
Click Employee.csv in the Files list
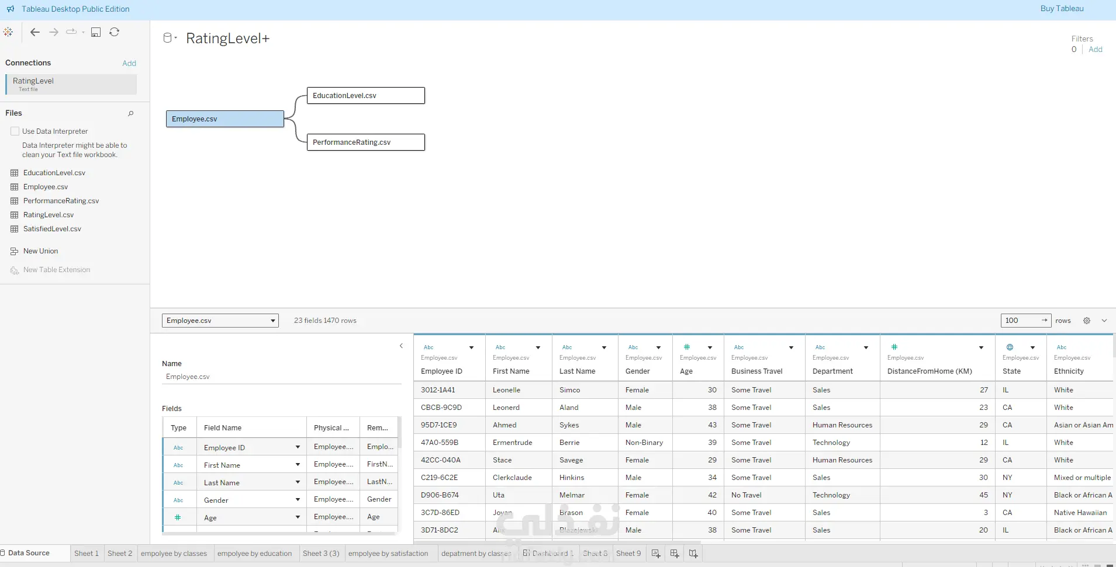click(46, 187)
